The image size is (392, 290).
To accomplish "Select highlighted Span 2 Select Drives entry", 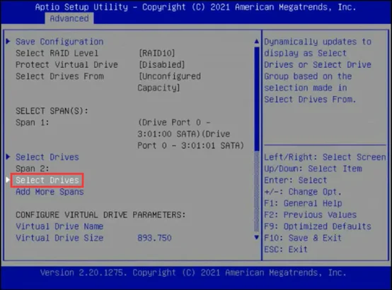I will (x=47, y=180).
